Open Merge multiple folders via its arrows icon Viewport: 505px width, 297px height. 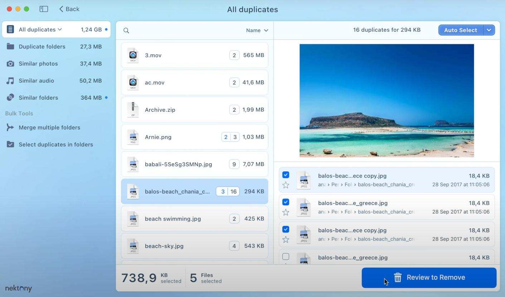point(10,127)
